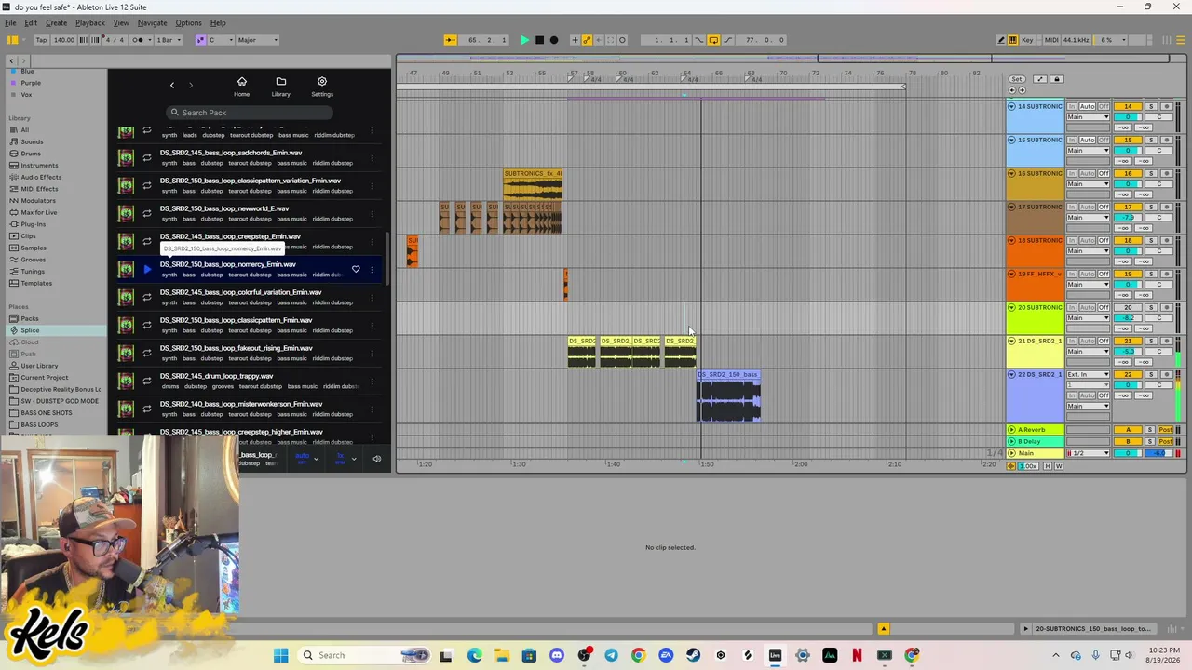This screenshot has width=1192, height=670.
Task: Click the Set locator button
Action: [1017, 79]
